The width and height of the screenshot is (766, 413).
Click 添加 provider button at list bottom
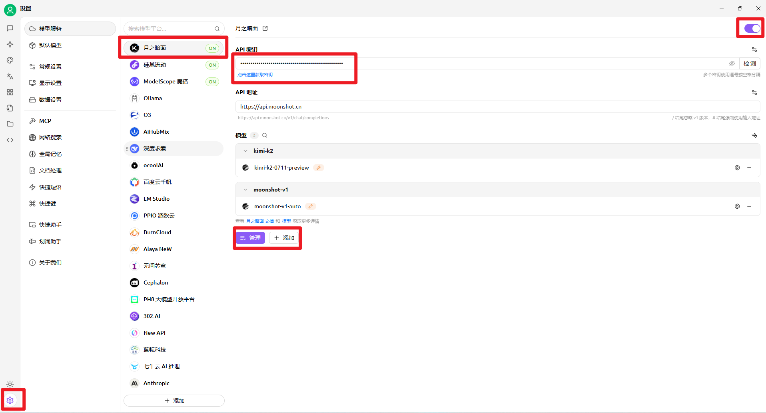point(174,401)
